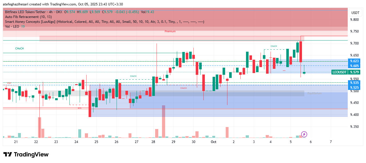The image size is (366, 163).
Task: Click the TradingView logo
Action: [26, 154]
